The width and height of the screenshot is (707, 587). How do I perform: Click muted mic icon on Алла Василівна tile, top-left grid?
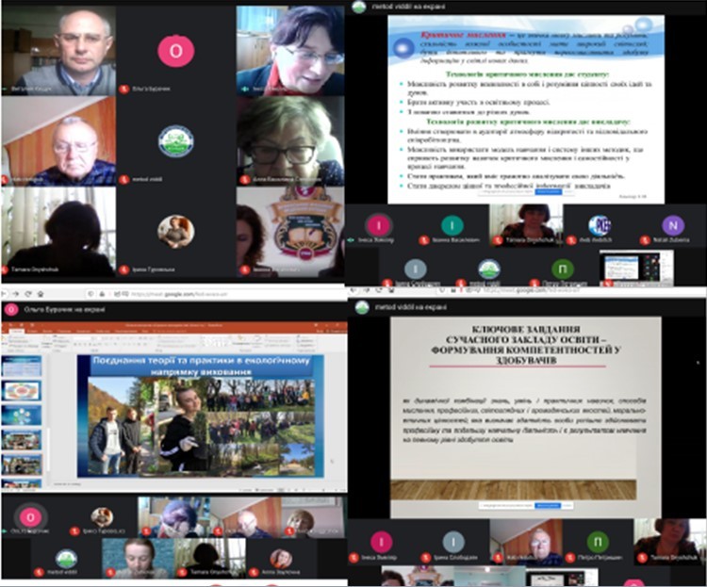pos(244,179)
